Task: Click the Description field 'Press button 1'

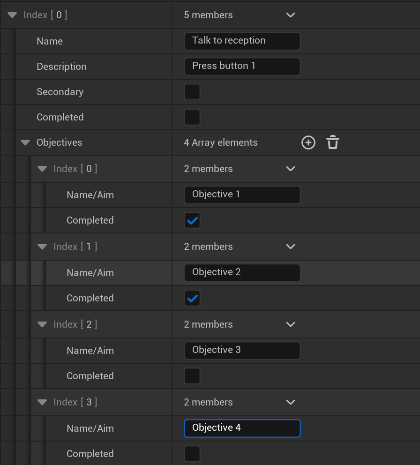Action: pyautogui.click(x=242, y=66)
